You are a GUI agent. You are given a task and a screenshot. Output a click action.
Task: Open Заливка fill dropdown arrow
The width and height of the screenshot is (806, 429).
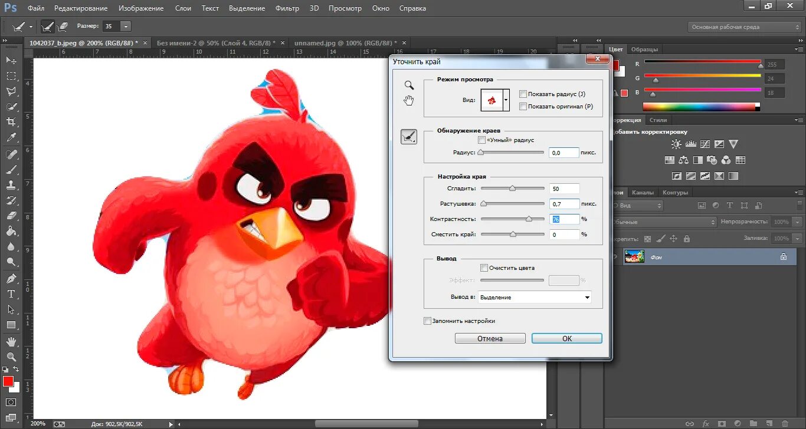tap(798, 239)
